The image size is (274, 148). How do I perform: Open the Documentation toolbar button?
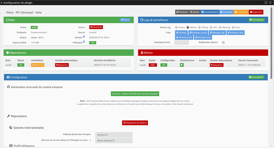point(210,12)
